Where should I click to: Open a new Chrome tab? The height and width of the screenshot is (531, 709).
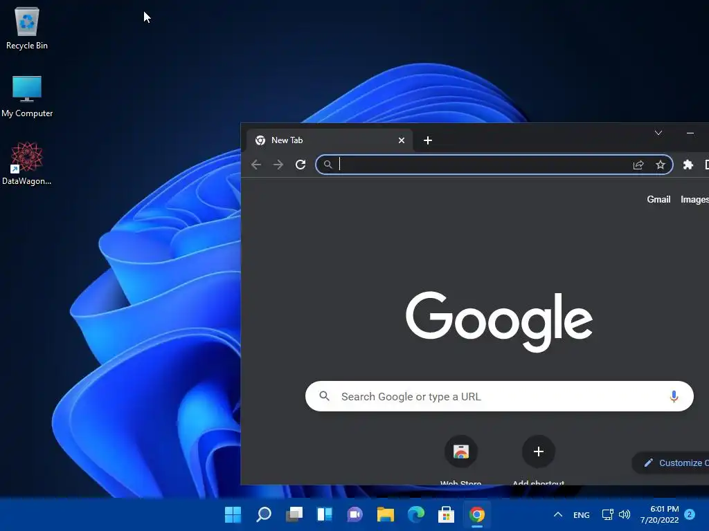428,140
